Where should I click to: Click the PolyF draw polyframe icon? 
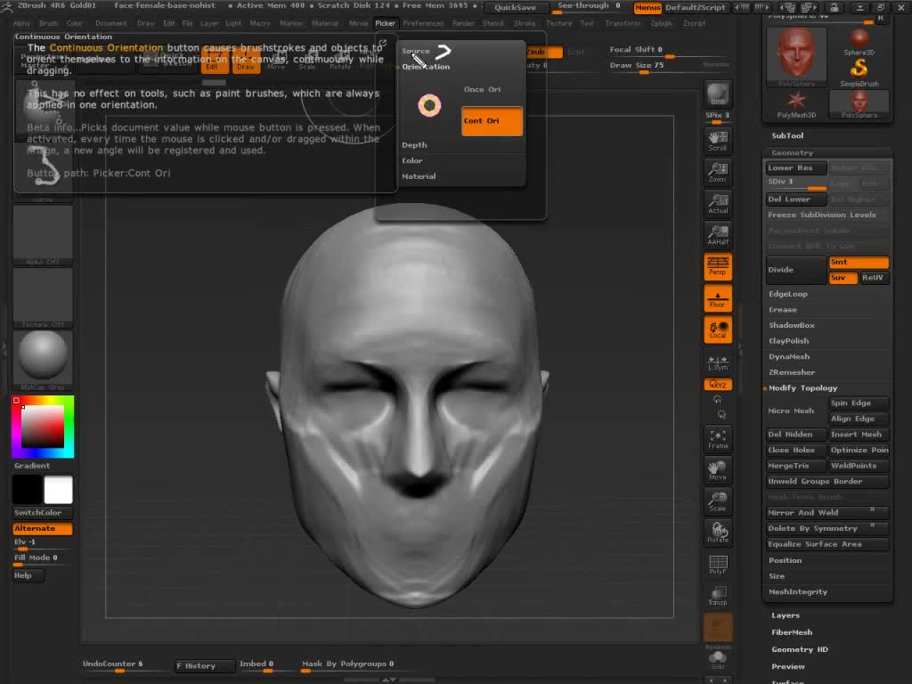(717, 565)
